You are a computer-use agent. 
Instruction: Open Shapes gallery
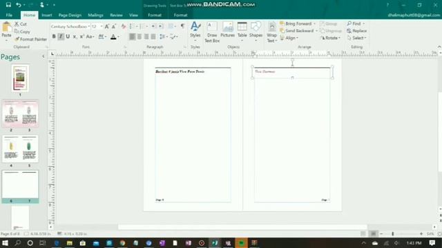pyautogui.click(x=256, y=32)
